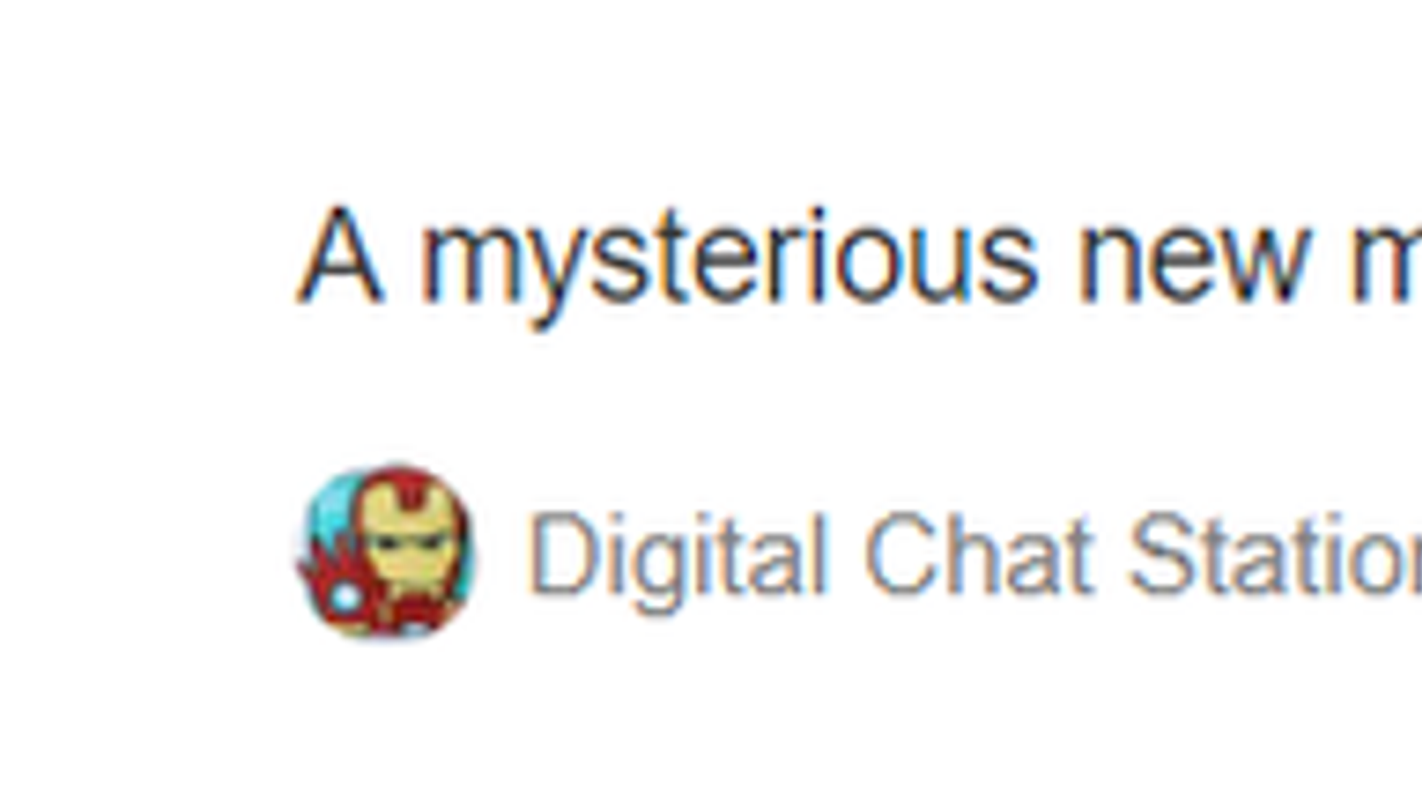
Task: Open the Iron Man avatar profile picture
Action: (x=387, y=551)
